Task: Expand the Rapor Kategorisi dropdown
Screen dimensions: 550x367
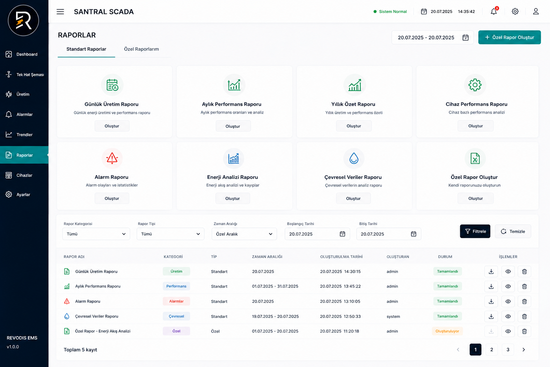Action: [96, 234]
